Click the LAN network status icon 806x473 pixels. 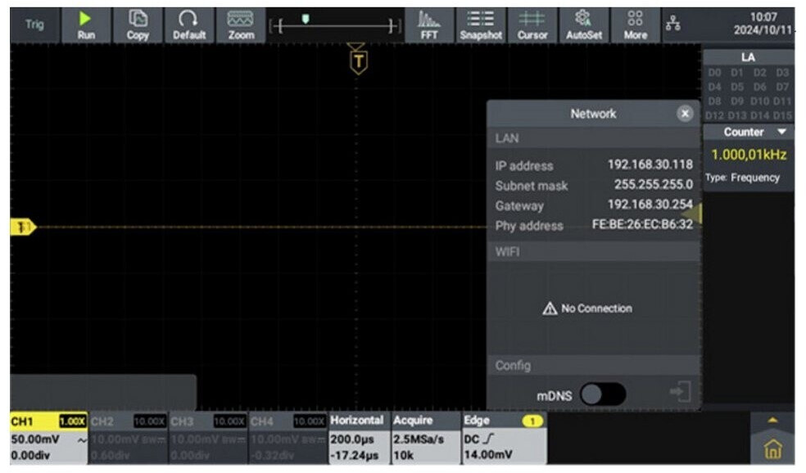coord(672,23)
